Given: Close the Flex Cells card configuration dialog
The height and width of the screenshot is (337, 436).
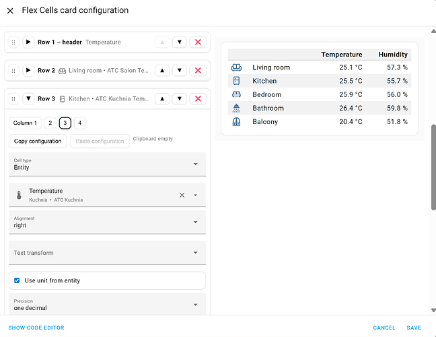Looking at the screenshot, I should coord(10,11).
